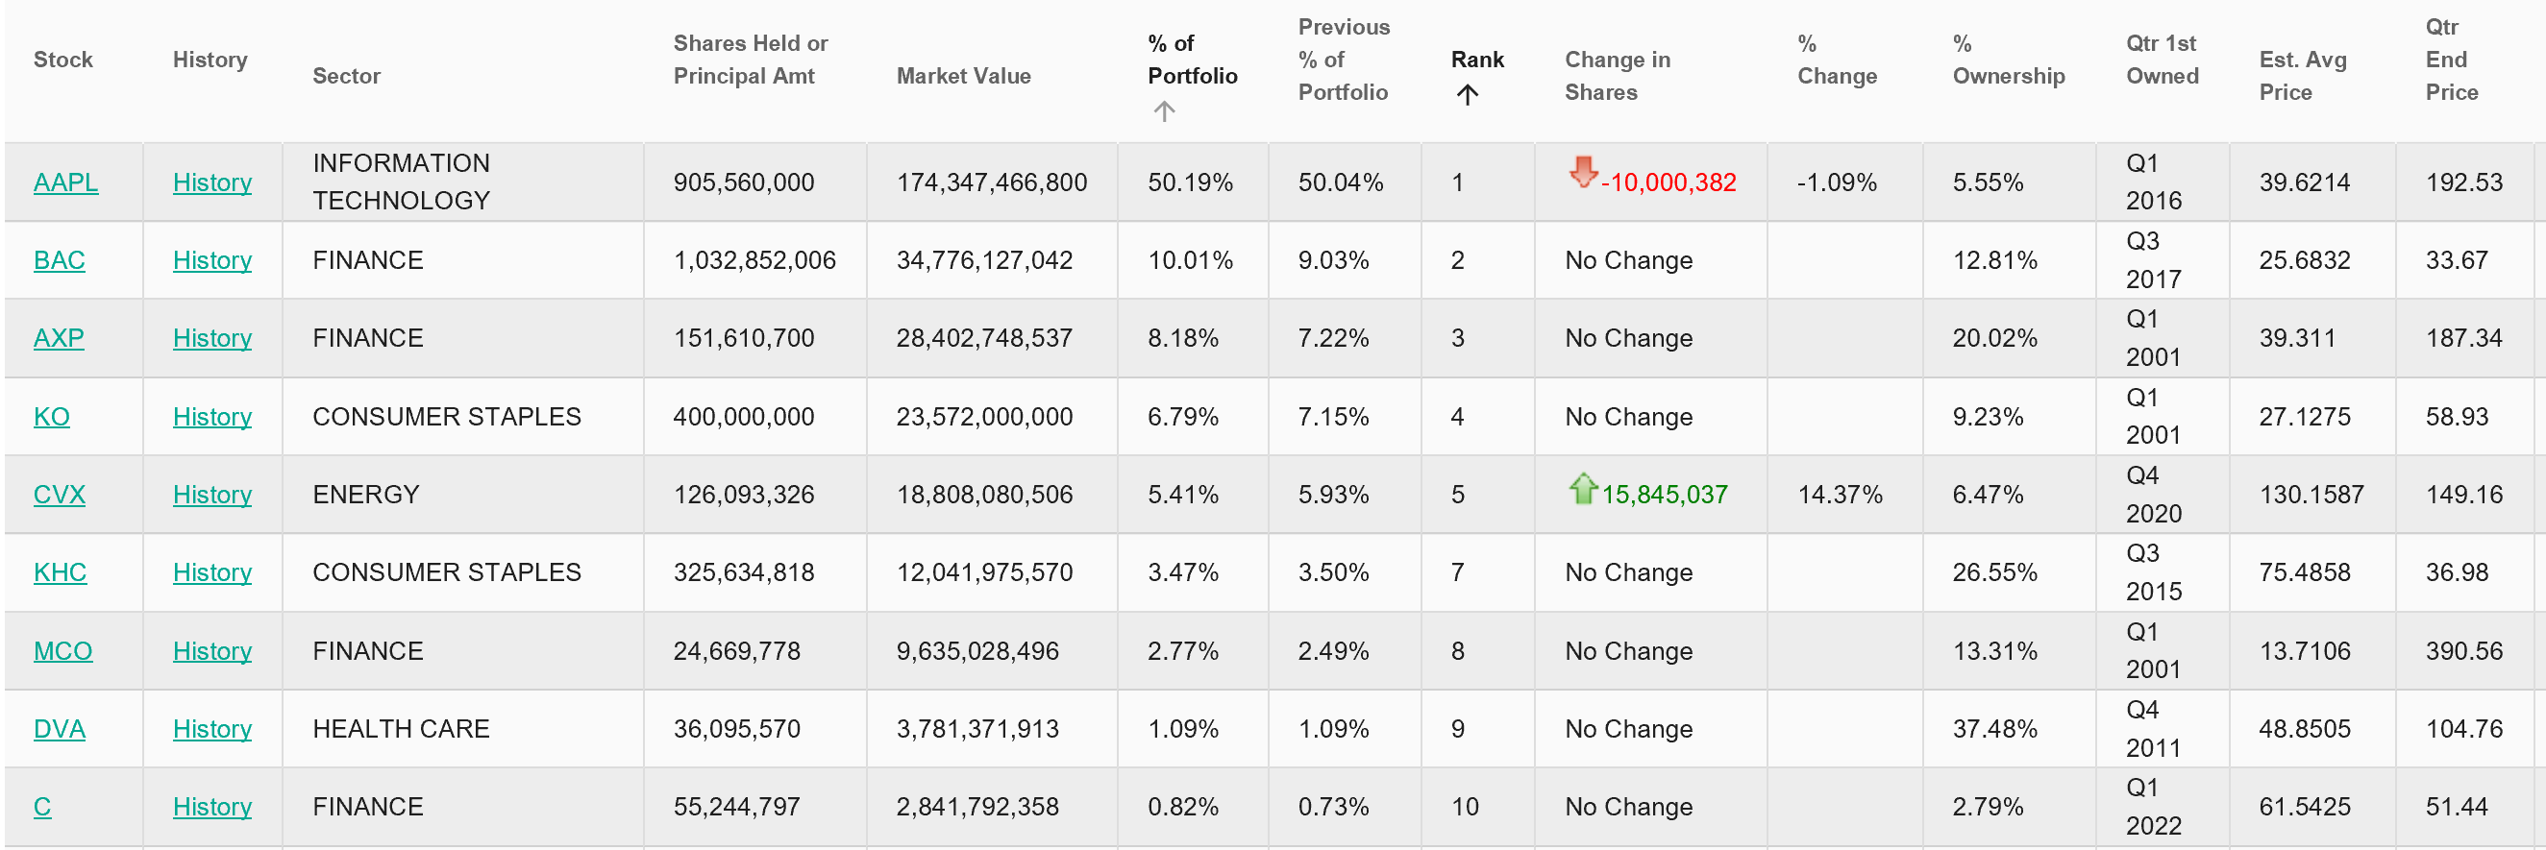Open the BAC stock link
Screen dimensions: 2546x850
(60, 260)
